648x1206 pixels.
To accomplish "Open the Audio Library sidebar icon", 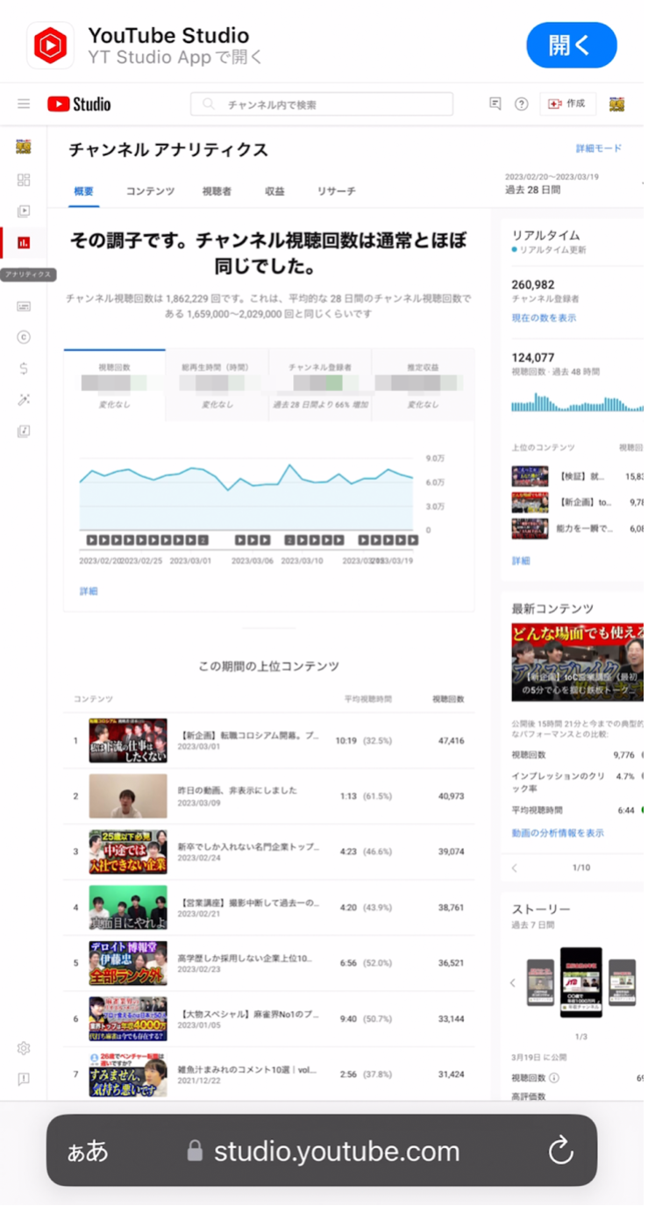I will [x=24, y=431].
